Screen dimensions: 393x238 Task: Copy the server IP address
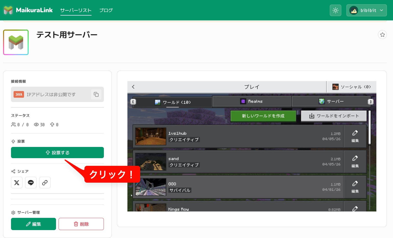pyautogui.click(x=96, y=94)
